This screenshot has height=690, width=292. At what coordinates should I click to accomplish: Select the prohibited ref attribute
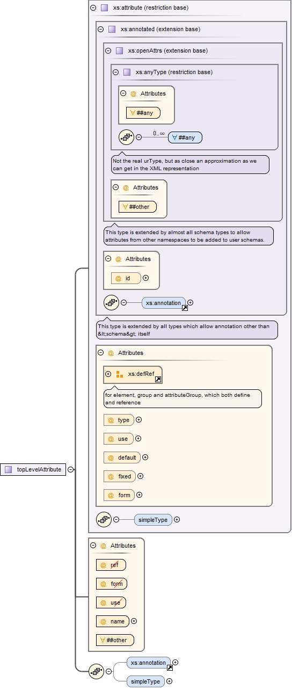click(x=111, y=565)
